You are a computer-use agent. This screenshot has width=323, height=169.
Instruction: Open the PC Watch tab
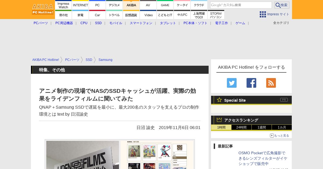coord(97,5)
